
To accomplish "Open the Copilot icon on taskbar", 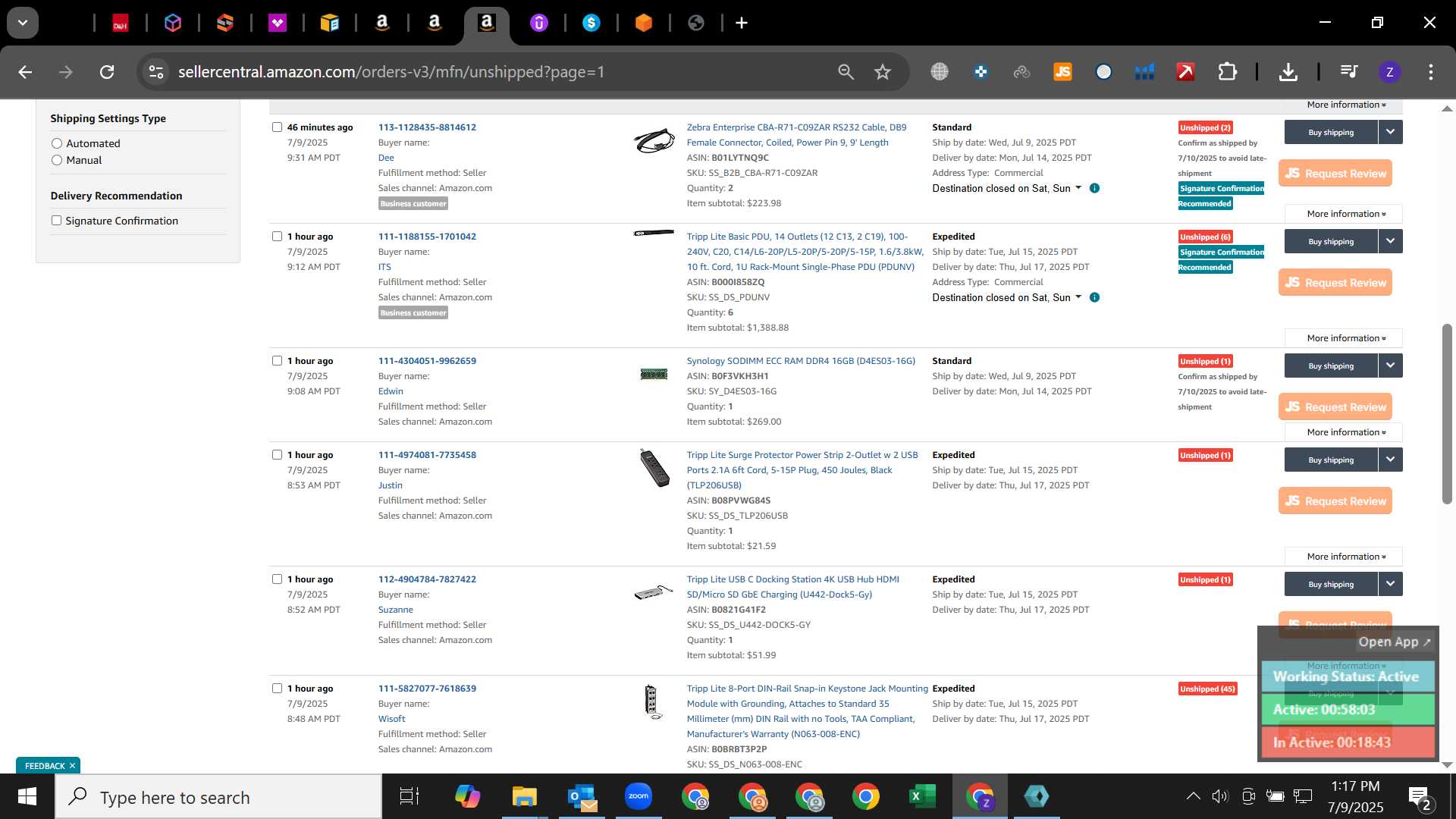I will [x=467, y=796].
